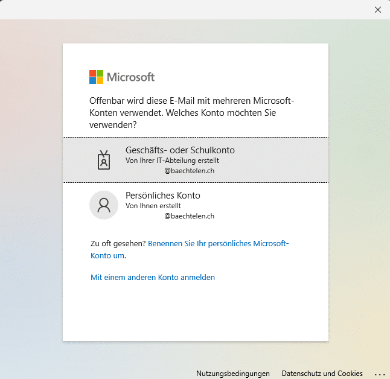Choose "Geschäfts- oder Schulkonto" account option

180,150
